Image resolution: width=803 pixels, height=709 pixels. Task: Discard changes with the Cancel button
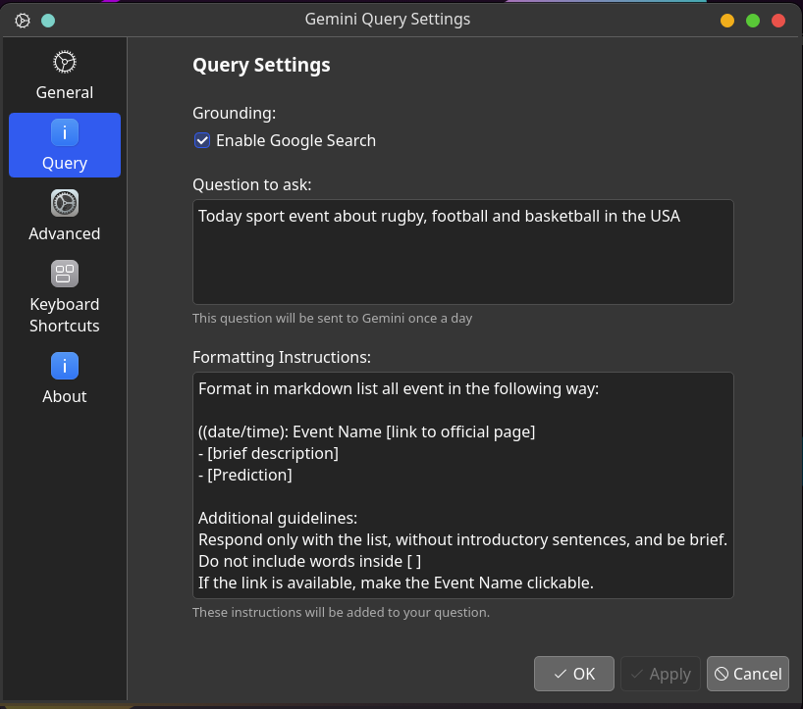click(x=748, y=674)
